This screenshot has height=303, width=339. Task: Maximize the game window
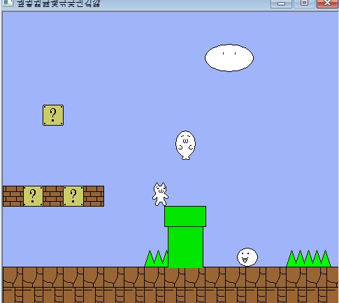[304, 3]
